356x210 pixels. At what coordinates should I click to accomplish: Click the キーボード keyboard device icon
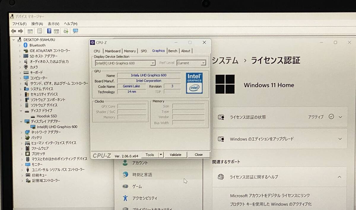[26, 72]
